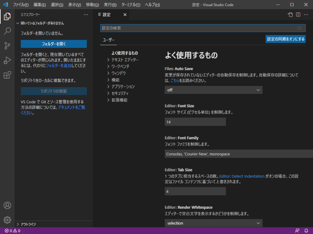
Task: Open the Source Control view icon
Action: [7, 46]
